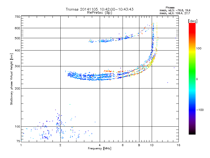Click the 'Phases' header text
Viewport: 210px width, 158px height.
click(x=170, y=8)
